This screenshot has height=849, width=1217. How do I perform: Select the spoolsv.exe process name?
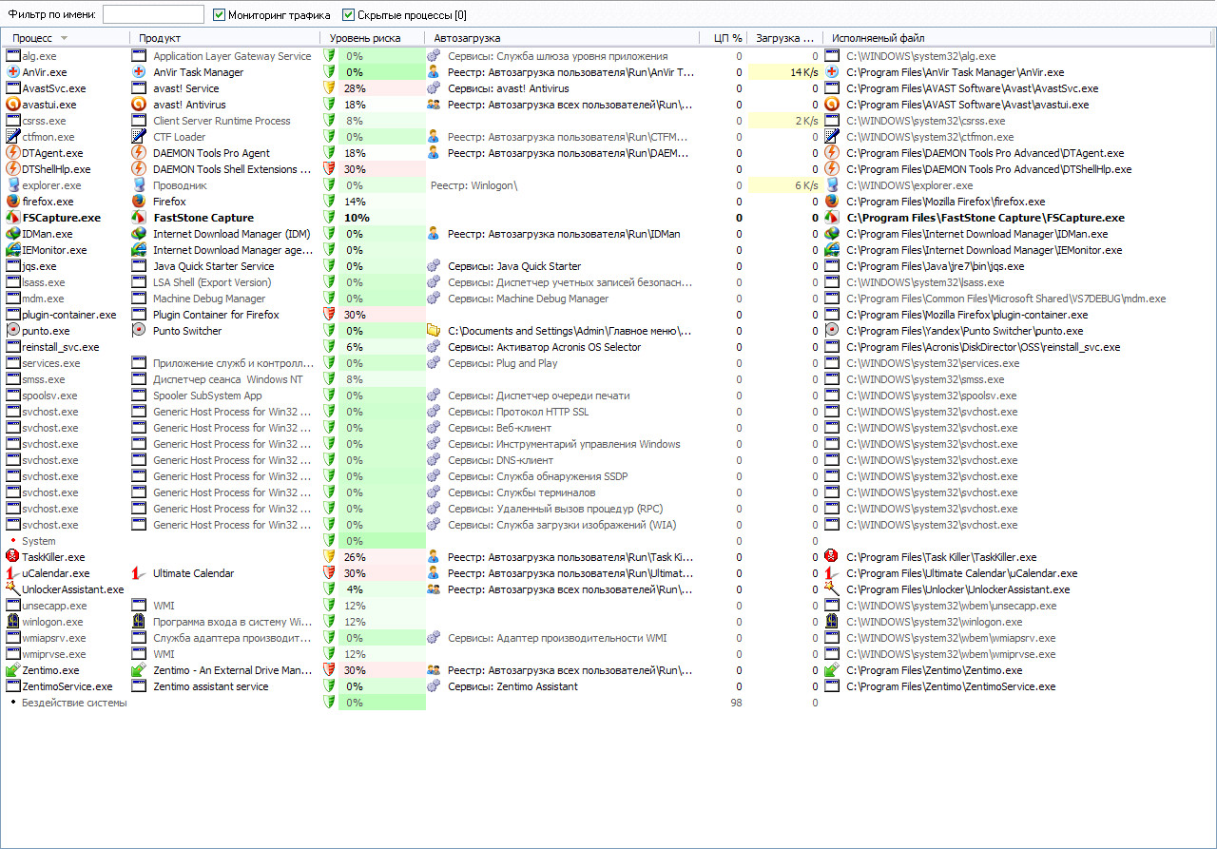(x=49, y=396)
